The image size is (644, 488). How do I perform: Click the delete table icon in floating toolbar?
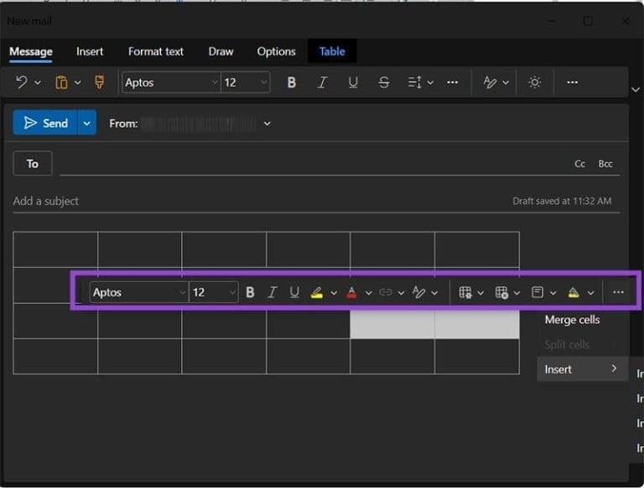501,293
